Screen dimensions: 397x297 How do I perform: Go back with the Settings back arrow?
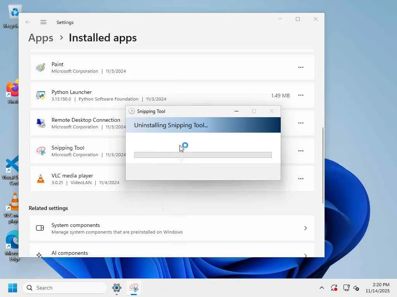28,22
